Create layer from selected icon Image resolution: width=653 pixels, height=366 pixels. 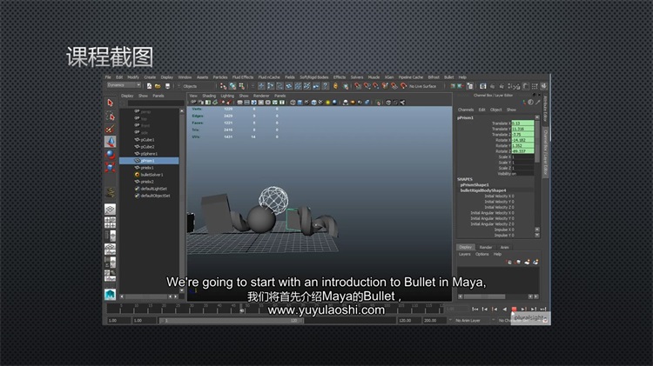point(535,262)
